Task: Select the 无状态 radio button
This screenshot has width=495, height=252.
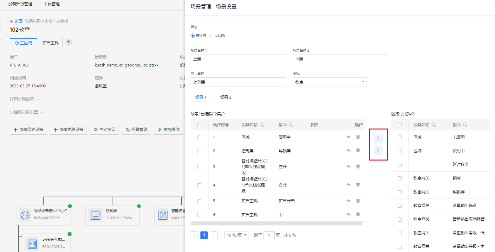Action: tap(212, 36)
